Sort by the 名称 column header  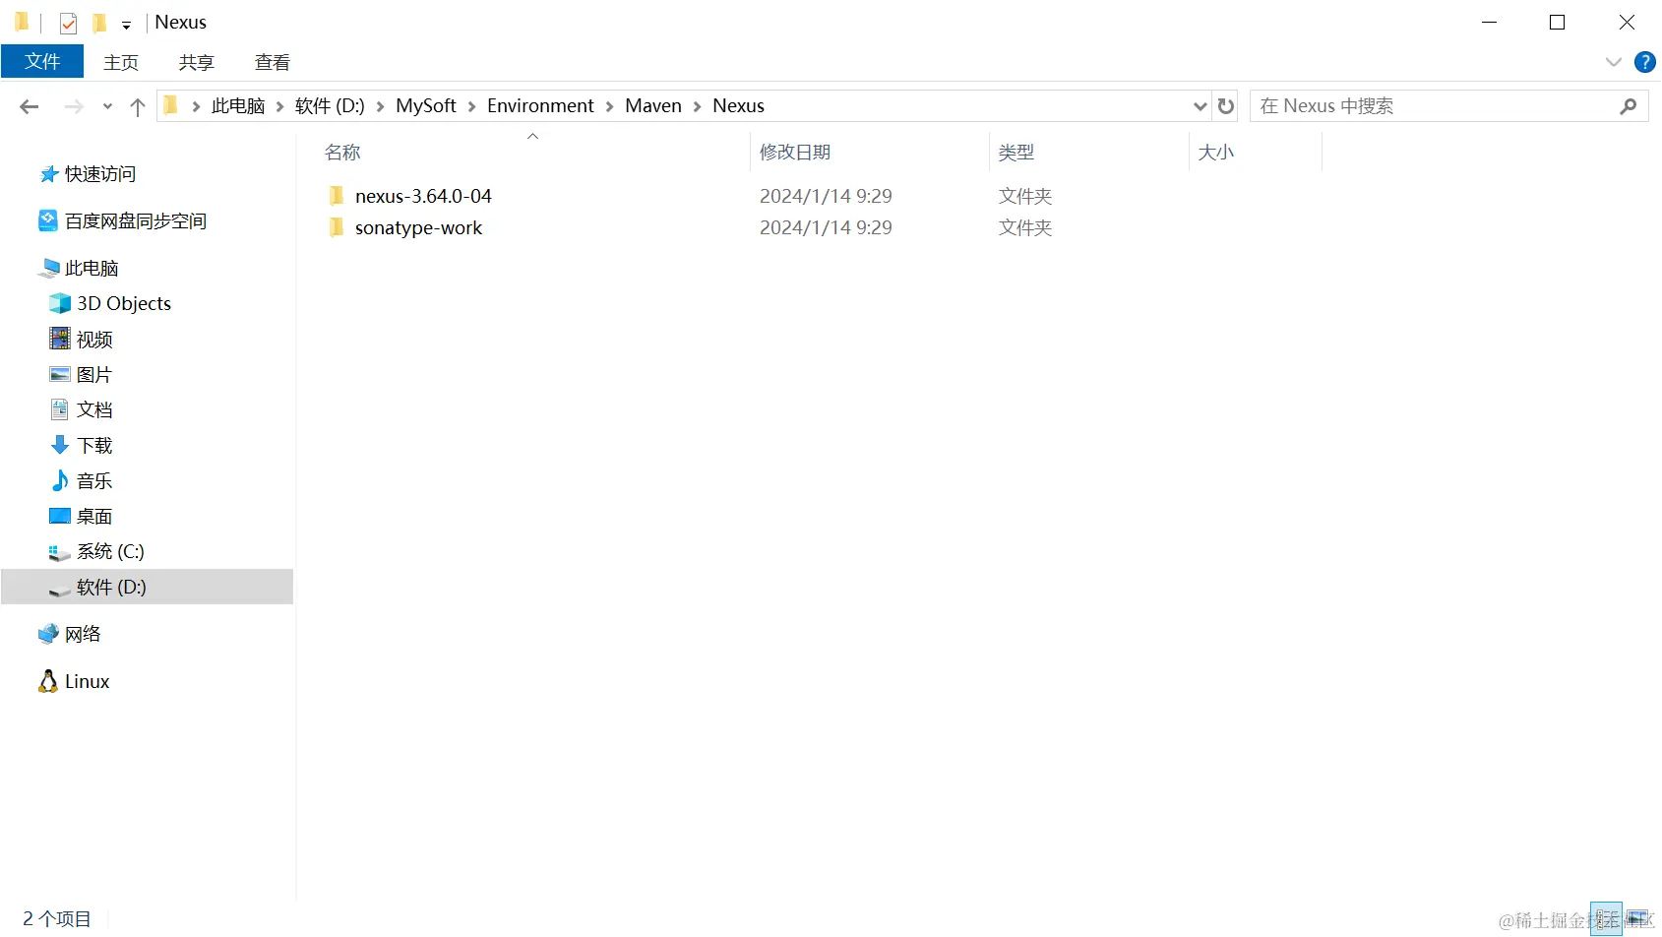(x=342, y=153)
